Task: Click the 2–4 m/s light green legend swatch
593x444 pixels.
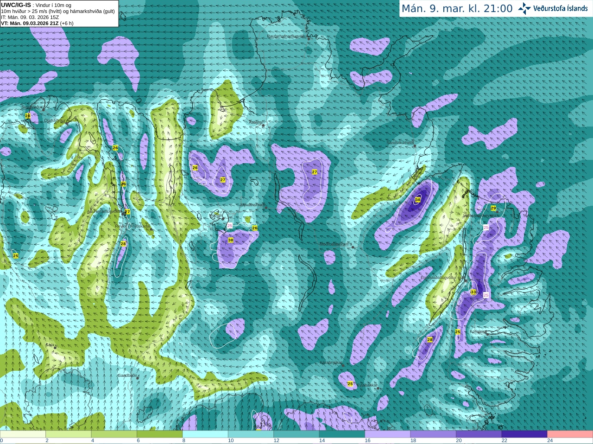Action: pos(69,434)
